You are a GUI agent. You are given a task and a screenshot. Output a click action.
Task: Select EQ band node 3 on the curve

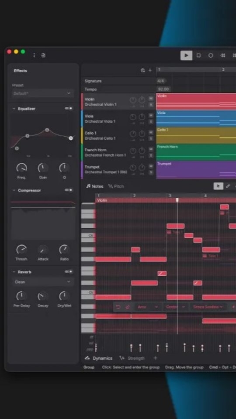click(x=71, y=138)
